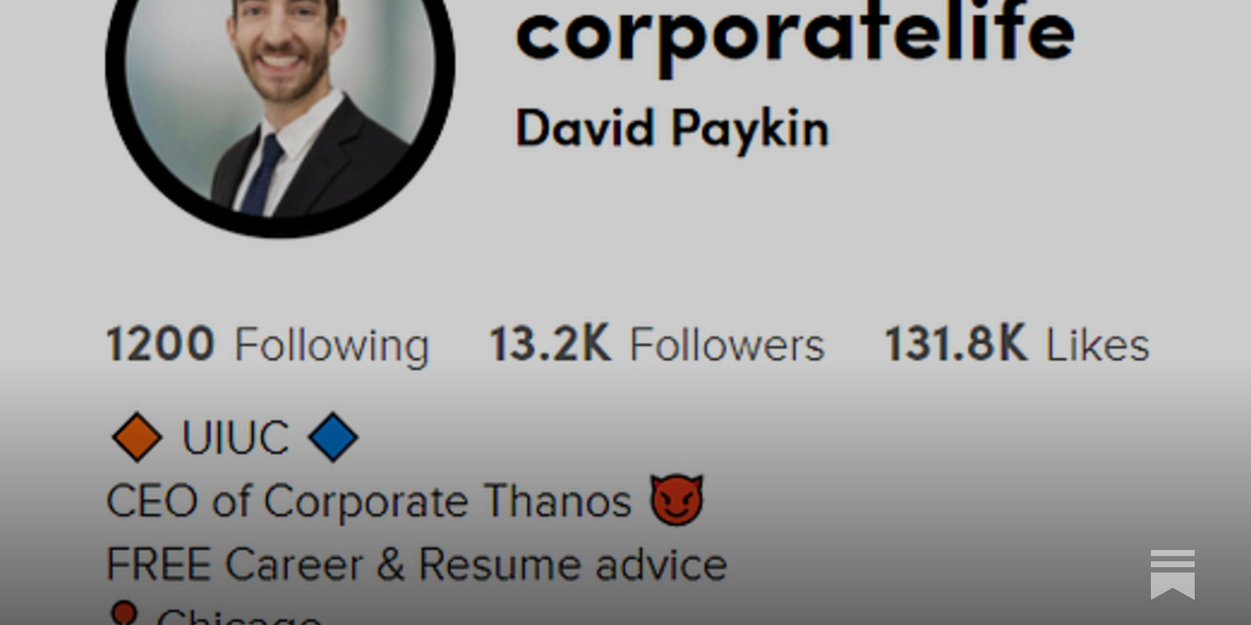The image size is (1251, 625).
Task: Click the 13.2K followers count number
Action: (x=550, y=344)
